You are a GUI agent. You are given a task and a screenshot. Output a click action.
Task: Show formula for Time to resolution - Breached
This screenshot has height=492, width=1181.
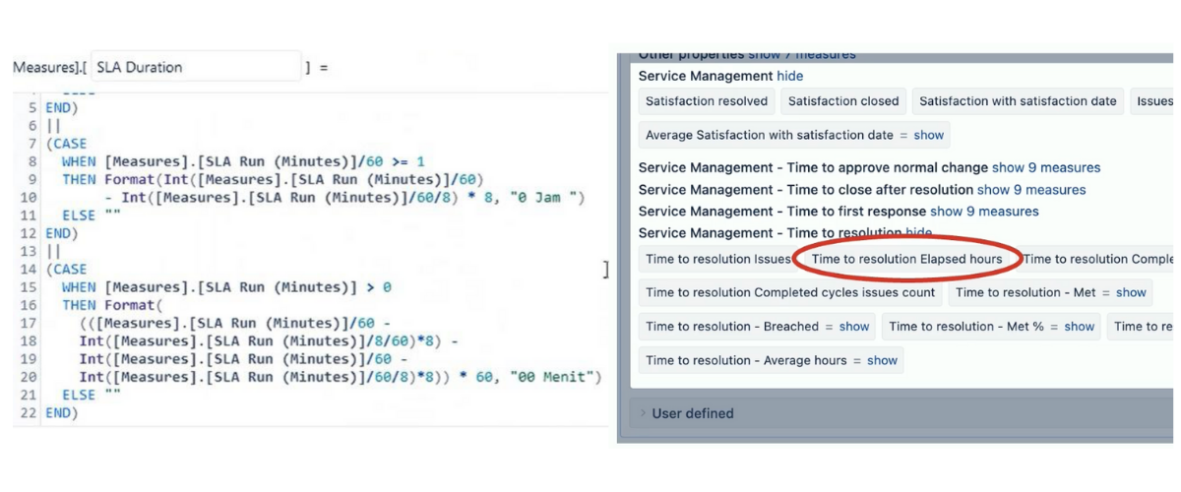853,326
